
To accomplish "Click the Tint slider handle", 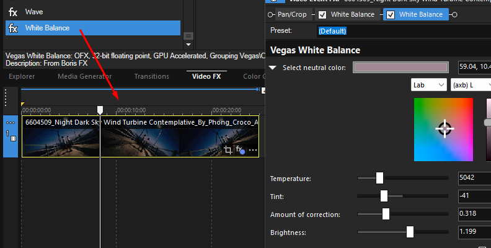I will click(x=384, y=196).
